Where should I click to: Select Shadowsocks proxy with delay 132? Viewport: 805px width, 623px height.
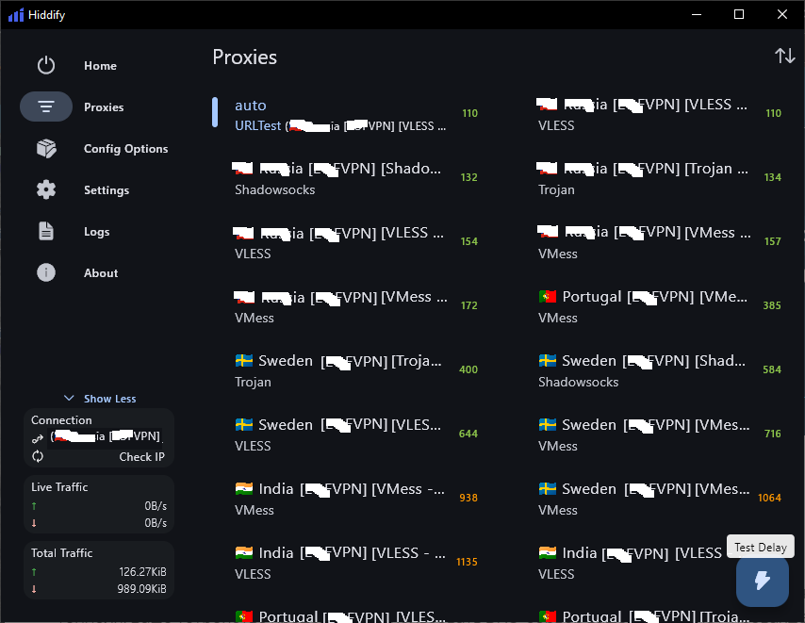(354, 178)
